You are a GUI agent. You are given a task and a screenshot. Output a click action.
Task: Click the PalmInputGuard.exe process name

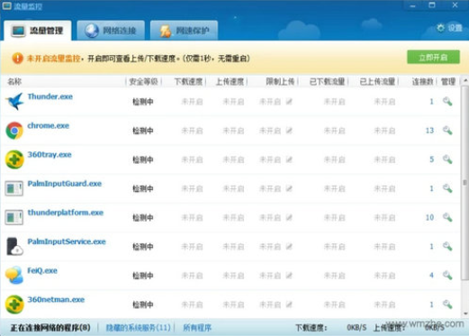(x=65, y=184)
